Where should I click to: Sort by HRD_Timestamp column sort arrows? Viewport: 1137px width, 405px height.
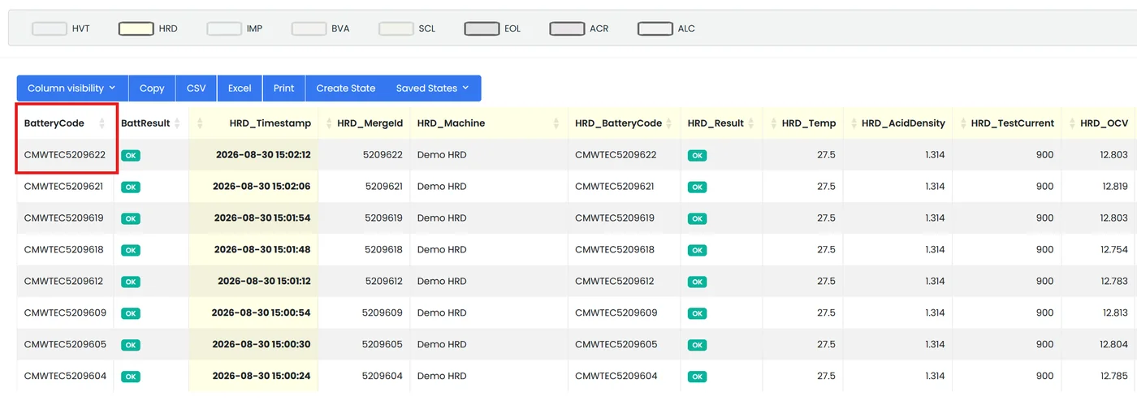200,123
